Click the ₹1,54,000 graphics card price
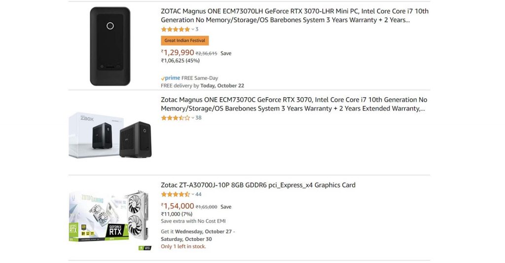The image size is (505, 263). coord(178,206)
